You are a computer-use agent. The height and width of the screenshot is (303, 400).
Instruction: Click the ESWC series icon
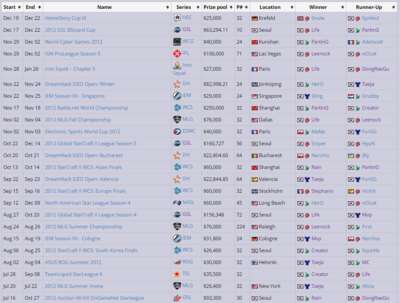(176, 131)
